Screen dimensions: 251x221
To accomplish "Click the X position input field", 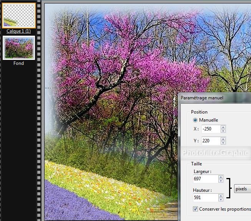I will coord(211,129).
